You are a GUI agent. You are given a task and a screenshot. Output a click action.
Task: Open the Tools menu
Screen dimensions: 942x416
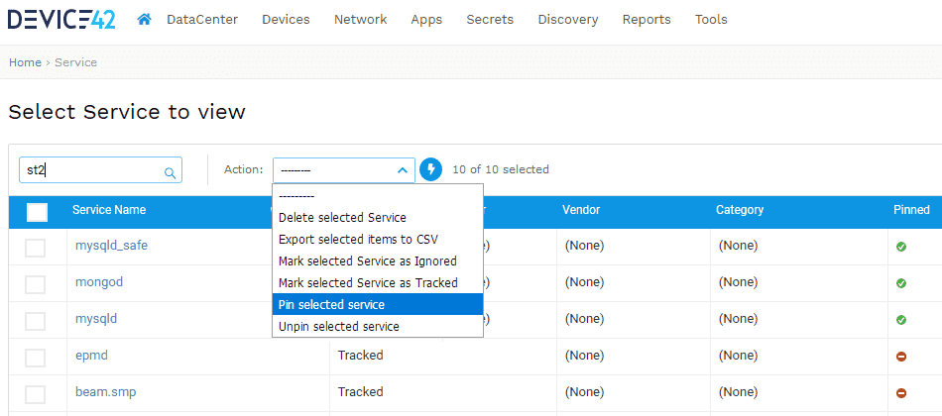coord(711,20)
